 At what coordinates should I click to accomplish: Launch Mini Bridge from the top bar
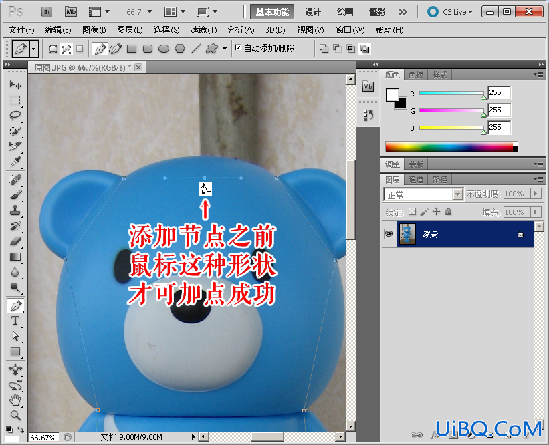71,12
